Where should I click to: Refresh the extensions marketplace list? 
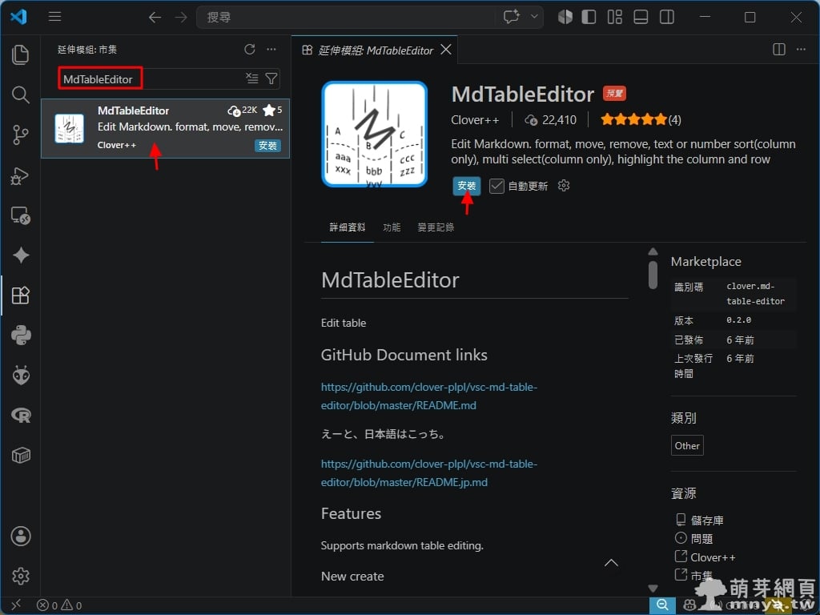[x=250, y=49]
